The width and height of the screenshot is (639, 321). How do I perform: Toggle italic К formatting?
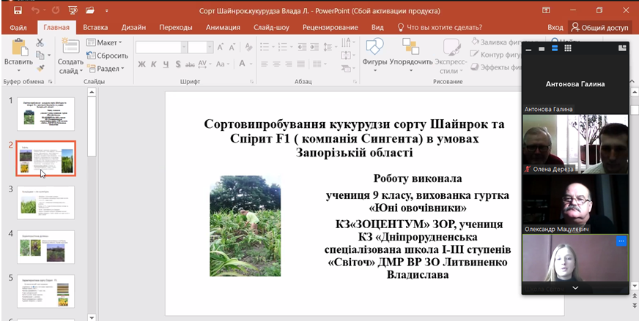click(x=154, y=64)
